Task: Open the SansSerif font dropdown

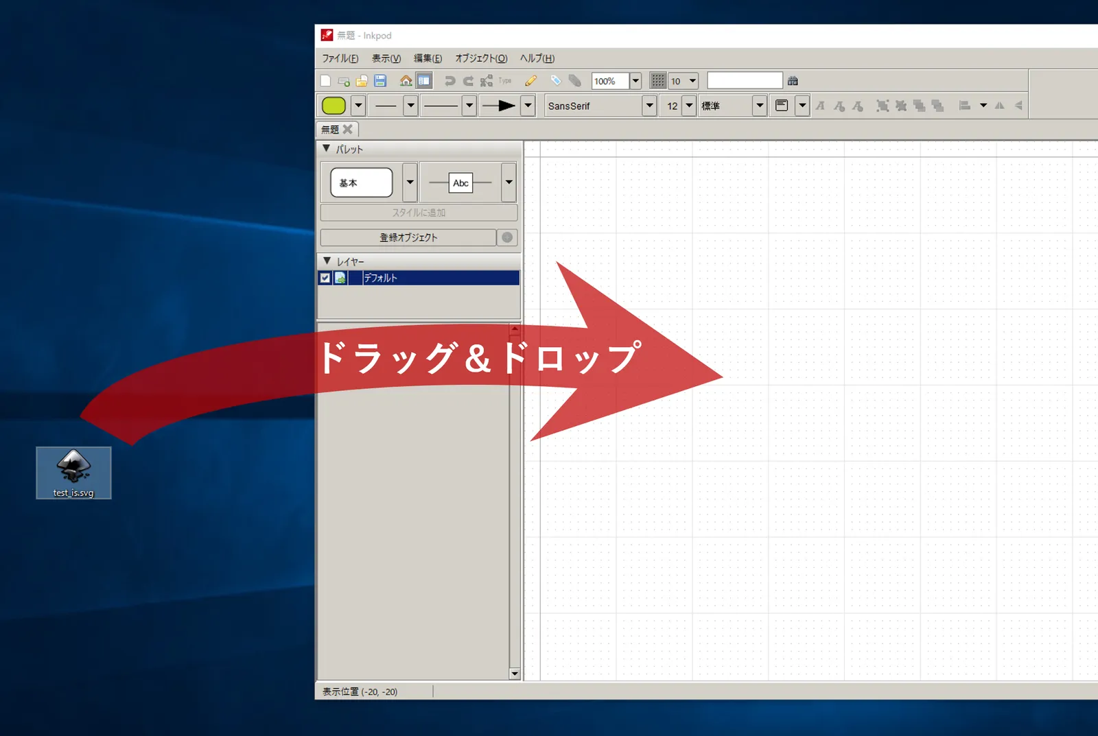Action: 649,106
